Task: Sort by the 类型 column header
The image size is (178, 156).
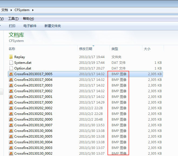Action: tap(115, 49)
